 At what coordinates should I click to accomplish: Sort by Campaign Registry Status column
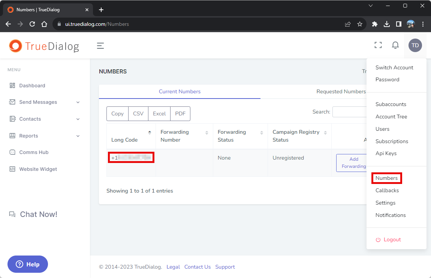tap(299, 136)
